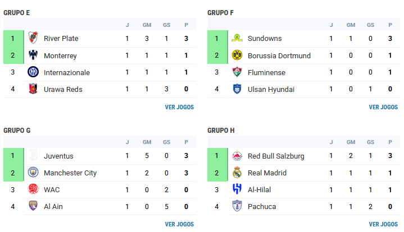The image size is (404, 232).
Task: Select the Manchester City badge
Action: pyautogui.click(x=33, y=173)
